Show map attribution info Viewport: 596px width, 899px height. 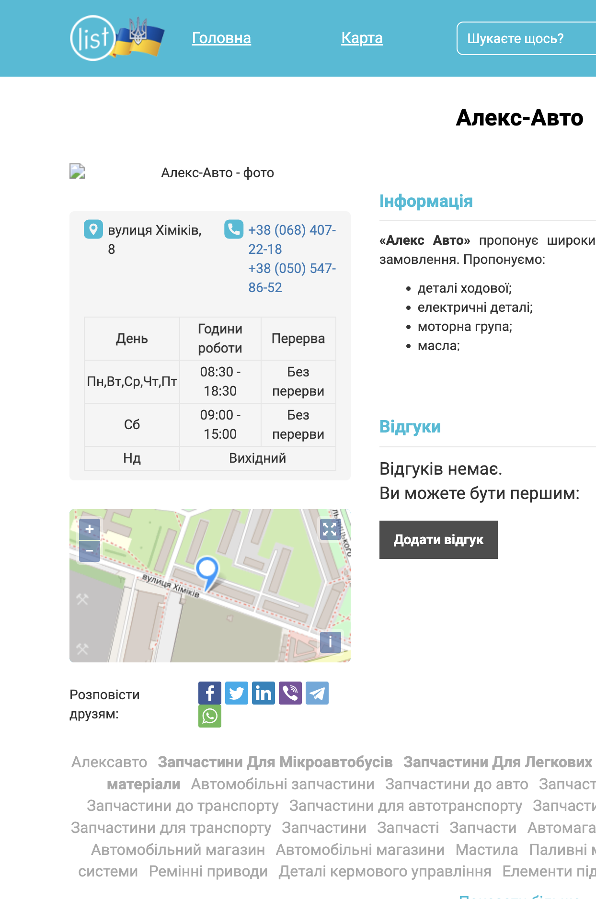pos(330,642)
